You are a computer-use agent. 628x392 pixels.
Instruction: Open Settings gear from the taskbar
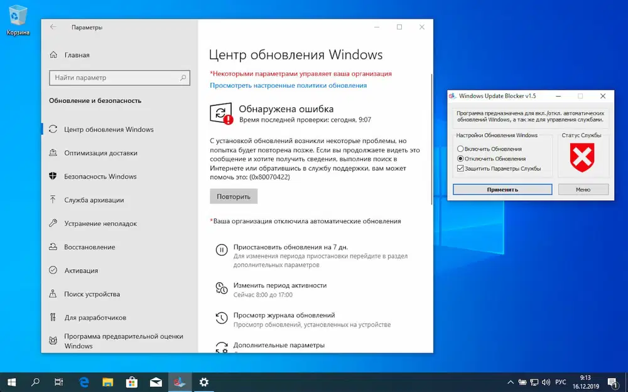click(203, 381)
